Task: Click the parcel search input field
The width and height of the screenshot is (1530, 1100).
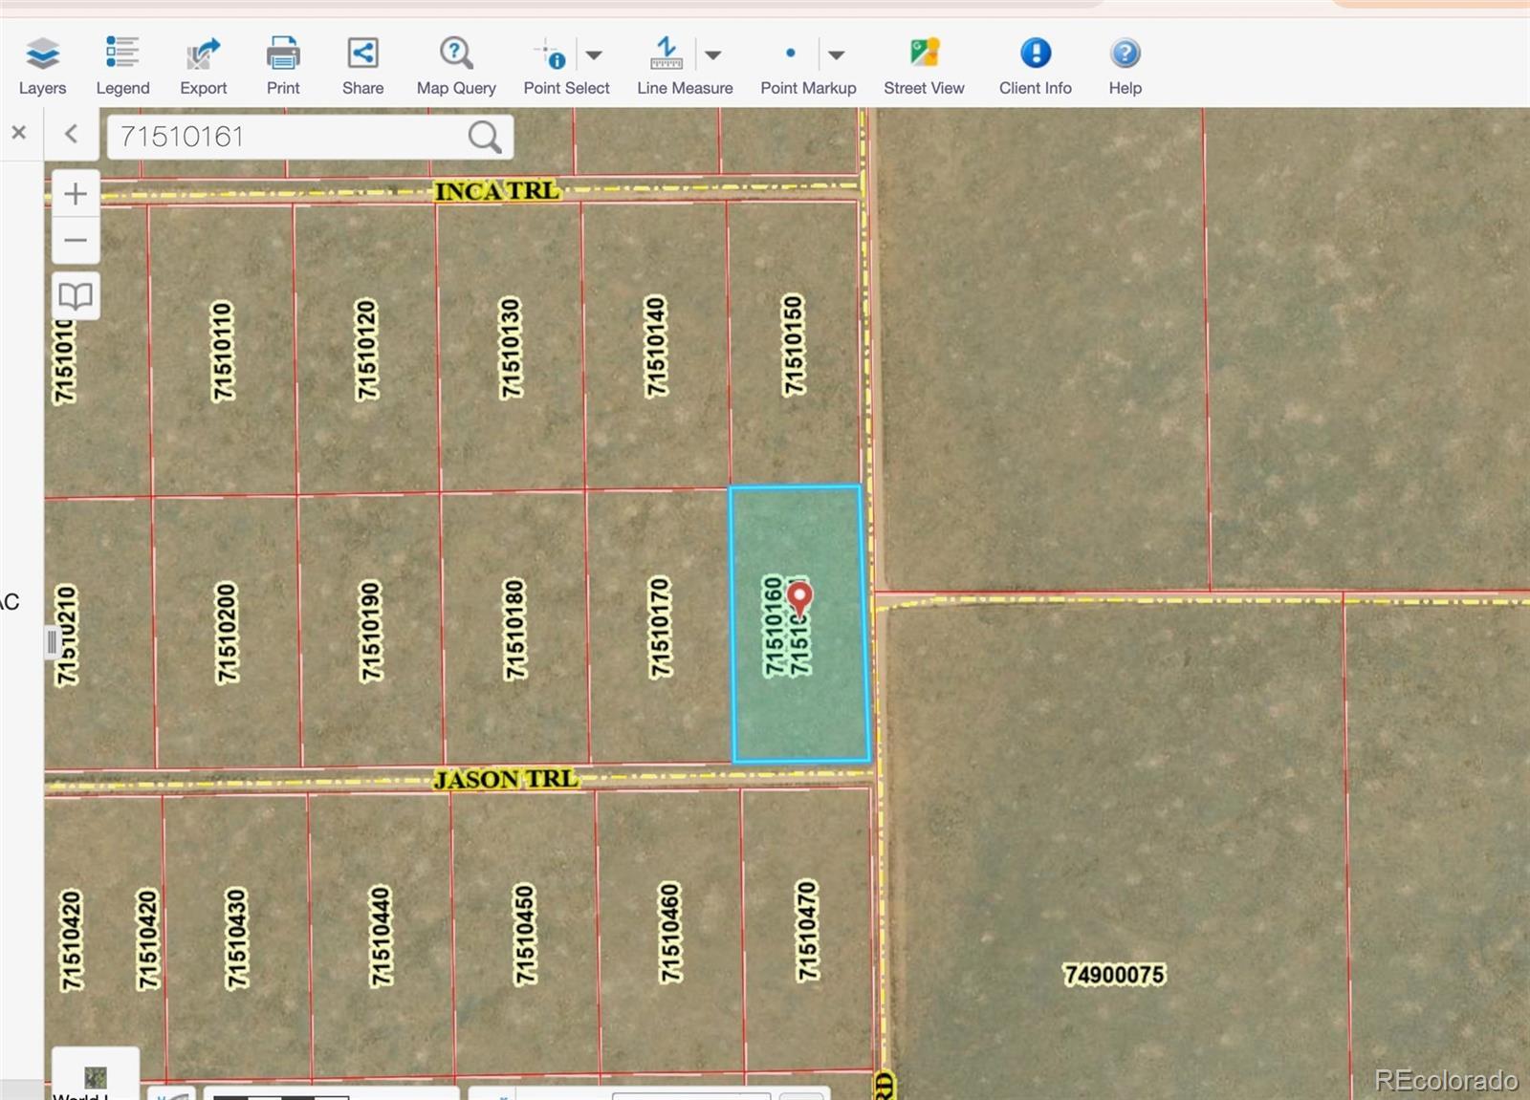Action: [x=287, y=137]
